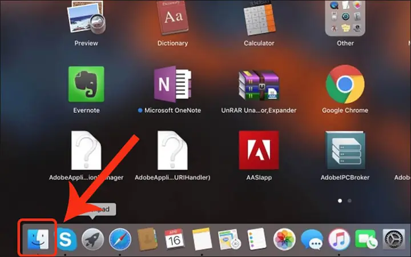Open FaceTime from the Dock
The height and width of the screenshot is (257, 411).
[366, 239]
